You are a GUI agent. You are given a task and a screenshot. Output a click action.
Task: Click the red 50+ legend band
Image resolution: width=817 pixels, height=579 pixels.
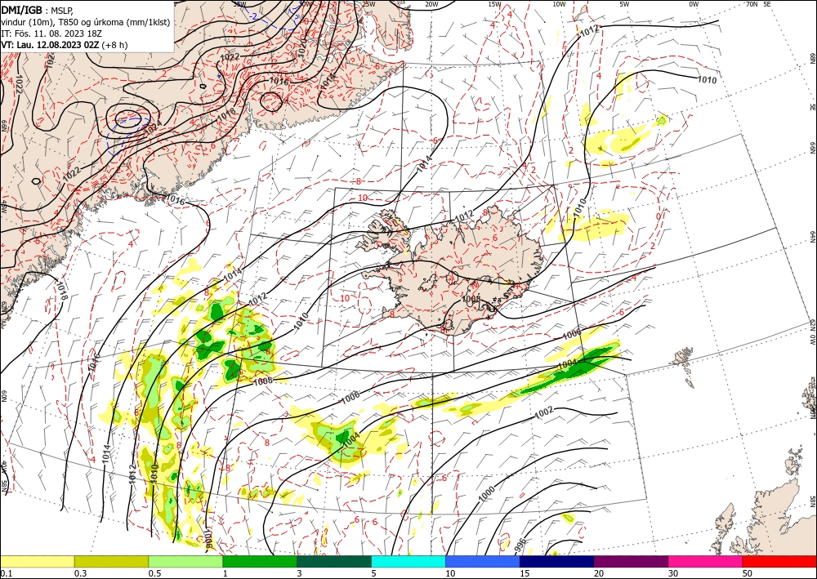pos(779,561)
